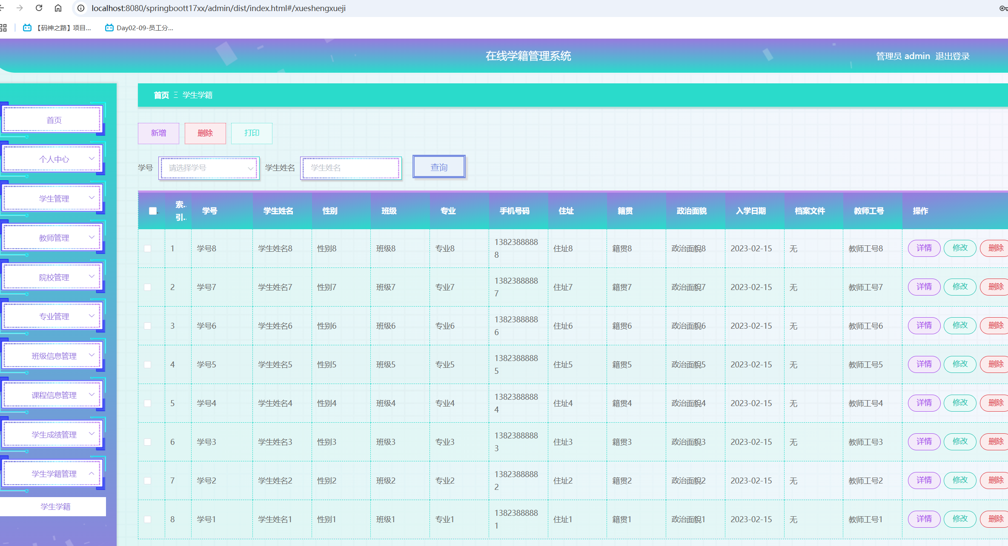1008x546 pixels.
Task: Focus the 学生姓名 input field
Action: [351, 168]
